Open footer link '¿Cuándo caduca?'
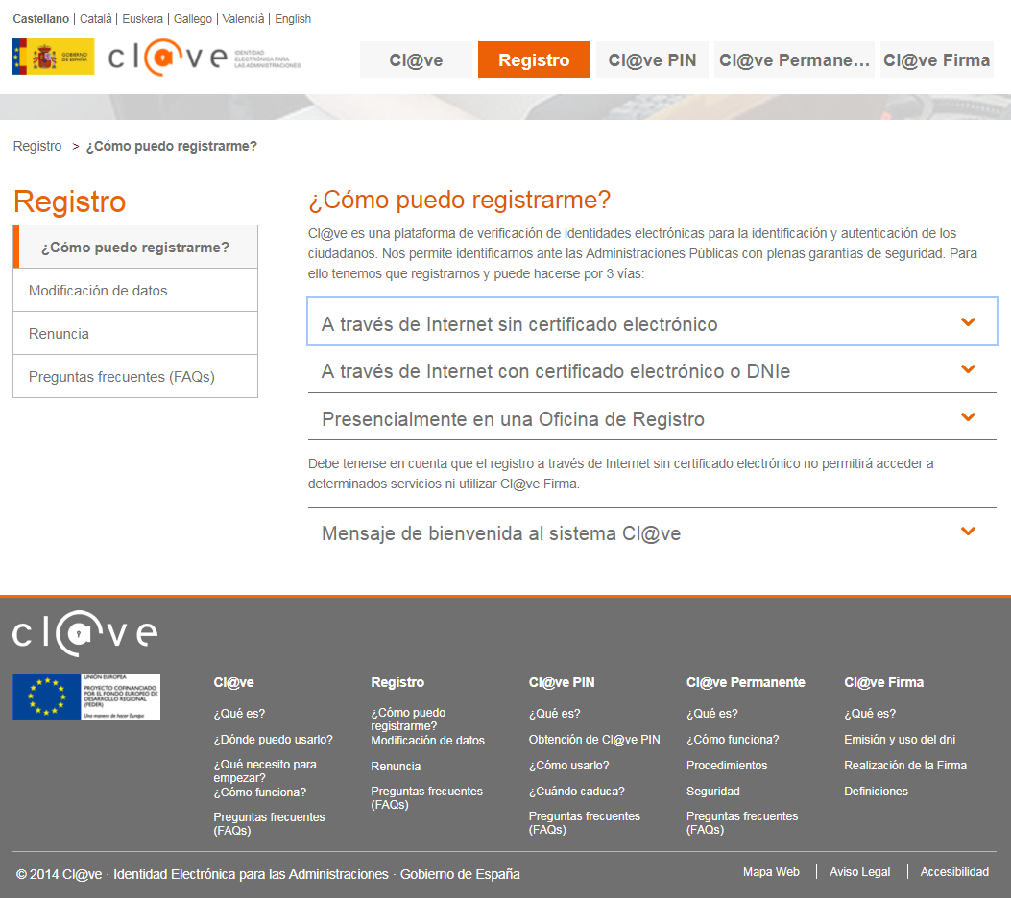Image resolution: width=1011 pixels, height=898 pixels. pos(576,792)
